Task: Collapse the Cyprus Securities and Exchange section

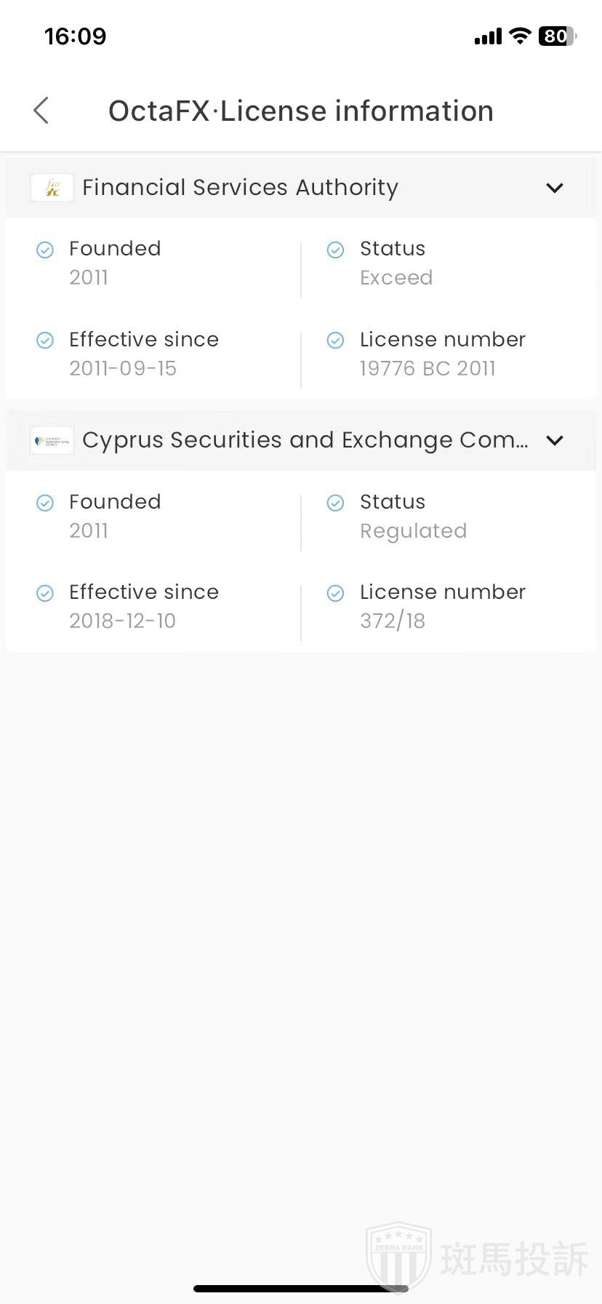Action: click(x=555, y=440)
